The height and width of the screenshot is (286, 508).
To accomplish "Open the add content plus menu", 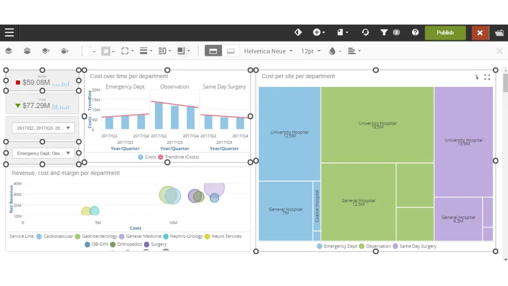I will (x=318, y=33).
